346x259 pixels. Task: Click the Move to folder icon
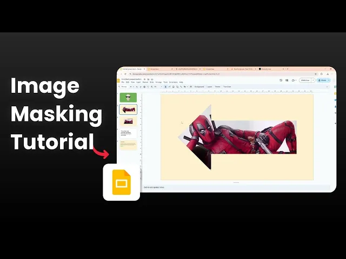click(148, 79)
